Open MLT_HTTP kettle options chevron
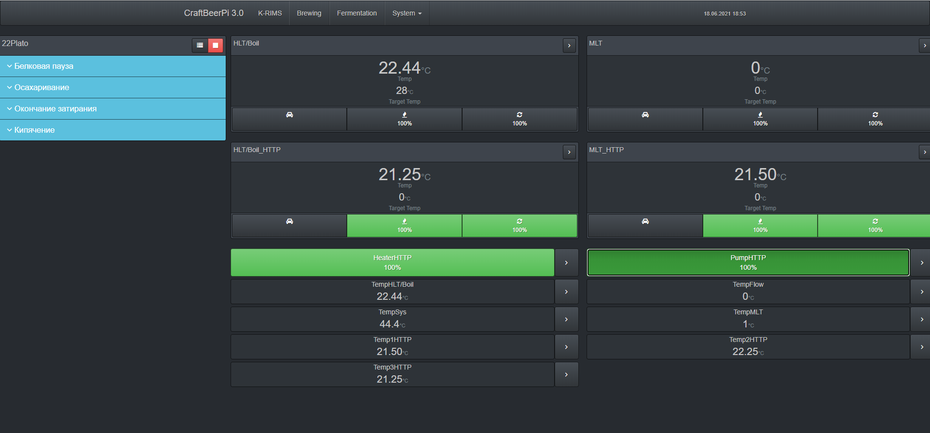This screenshot has height=433, width=930. click(x=924, y=152)
